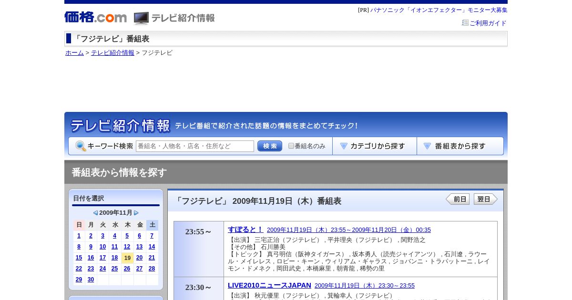The width and height of the screenshot is (572, 300).
Task: Click the 前日 previous day button
Action: 458,199
